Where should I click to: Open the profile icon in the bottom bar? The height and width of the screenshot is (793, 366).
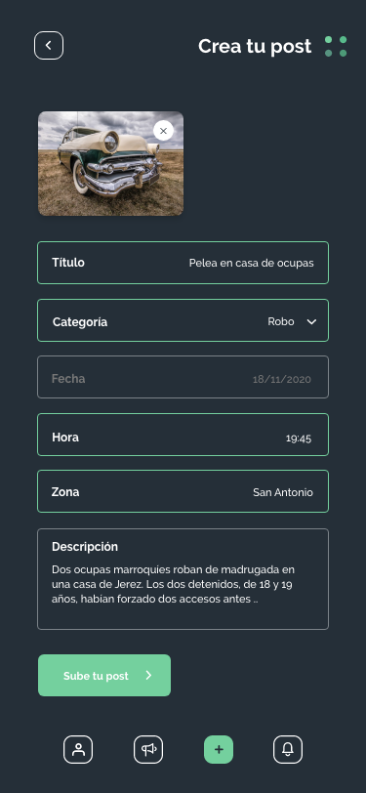pyautogui.click(x=78, y=749)
